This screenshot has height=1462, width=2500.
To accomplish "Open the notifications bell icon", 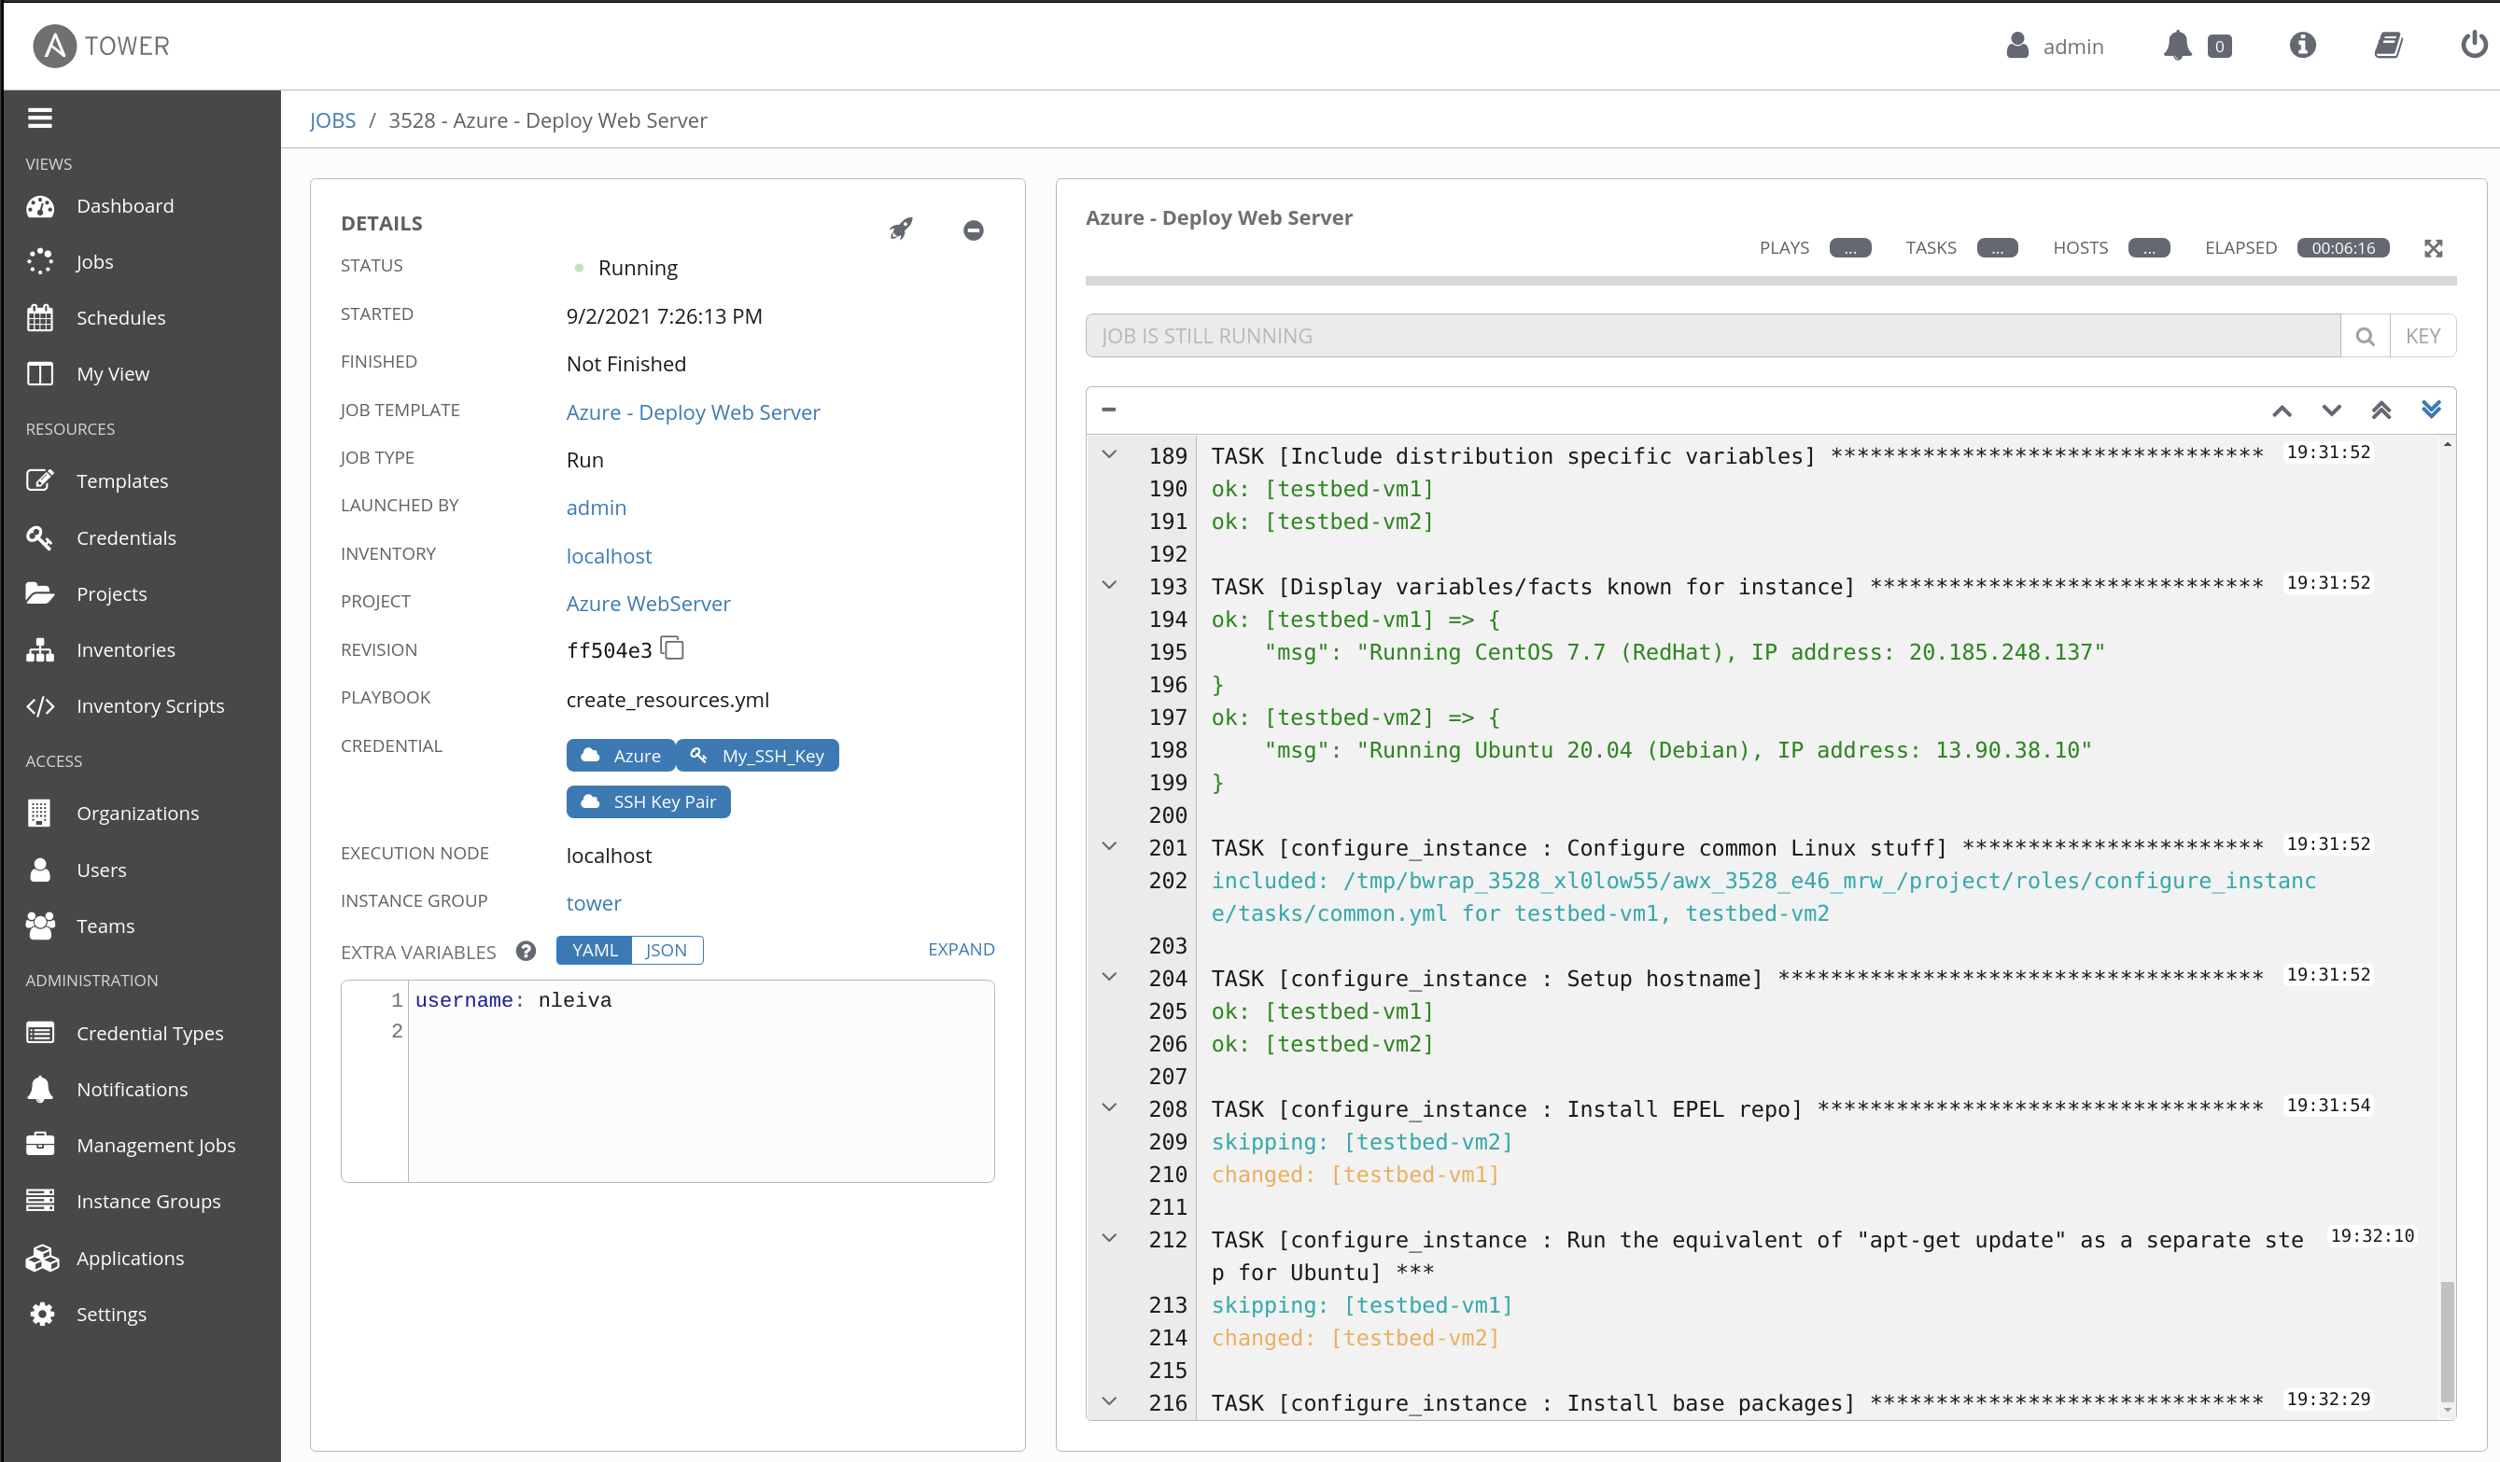I will 2177,46.
